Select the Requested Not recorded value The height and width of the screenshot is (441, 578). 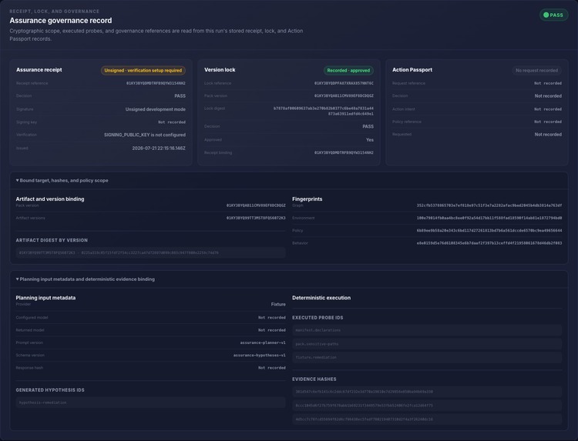point(548,135)
